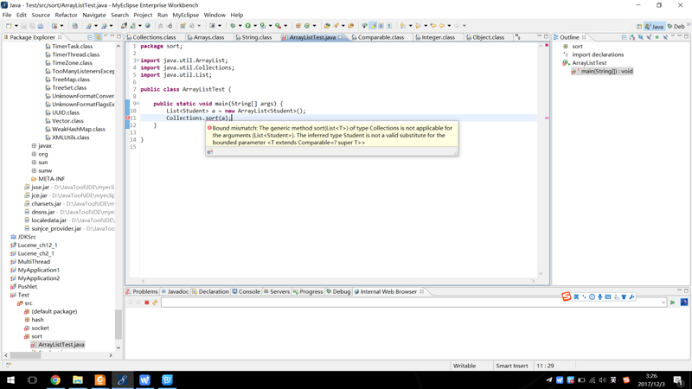Show the hidden editor tabs list
Screen dimensions: 692x389
click(517, 37)
